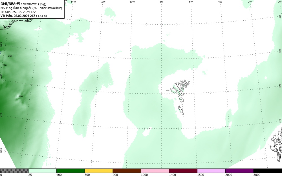The image size is (282, 177).
Task: Click the checkered 0–25 legend swatch
Action: point(14,171)
